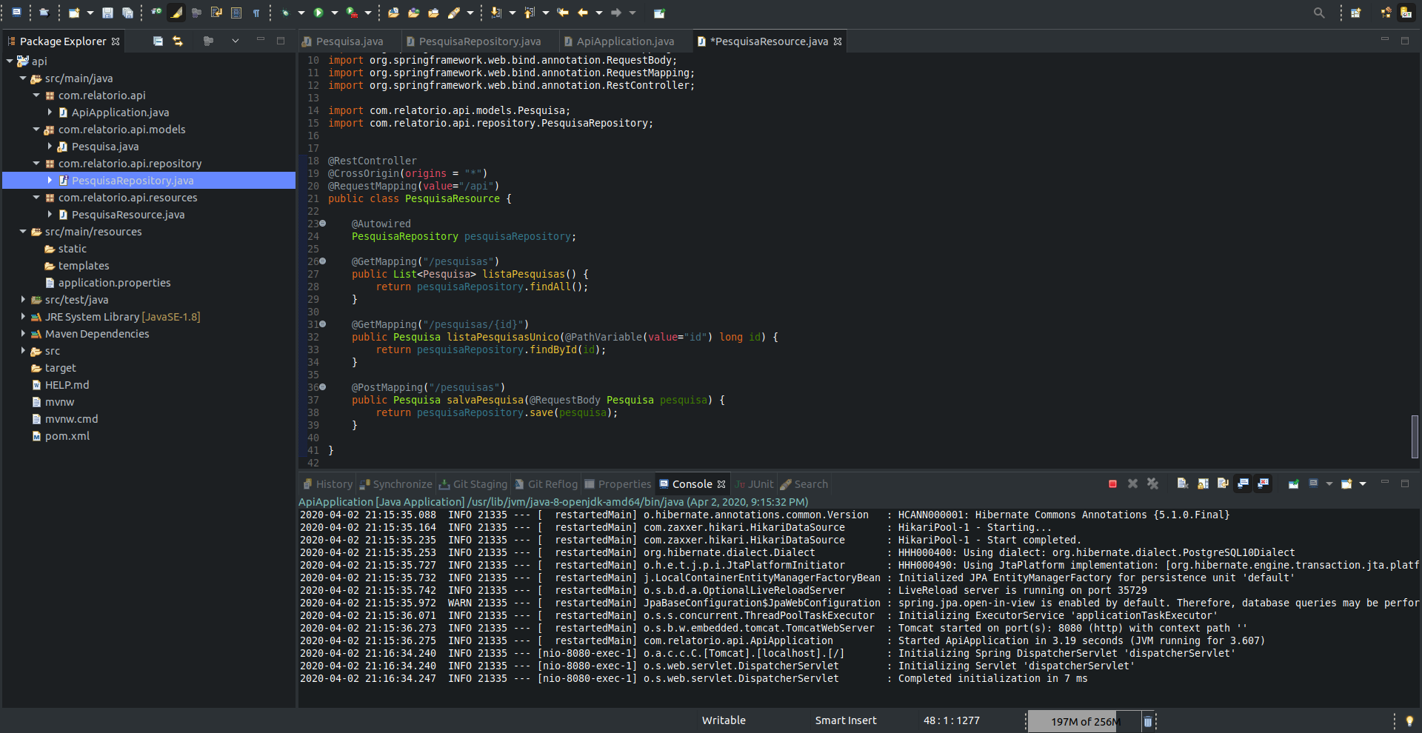Image resolution: width=1422 pixels, height=733 pixels.
Task: Click the flashlight Search toolbar icon
Action: coord(453,13)
